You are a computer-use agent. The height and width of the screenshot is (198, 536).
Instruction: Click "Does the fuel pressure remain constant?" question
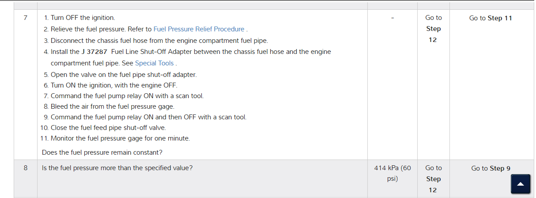(x=102, y=152)
